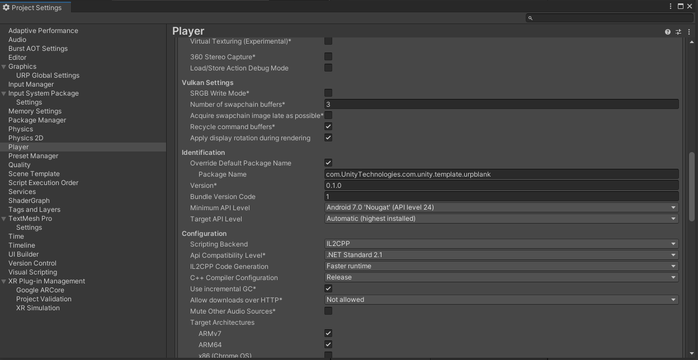
Task: Disable the ARM64 target architecture
Action: pyautogui.click(x=328, y=344)
